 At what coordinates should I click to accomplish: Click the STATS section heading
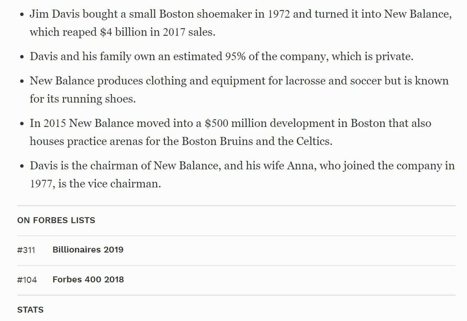(x=30, y=310)
